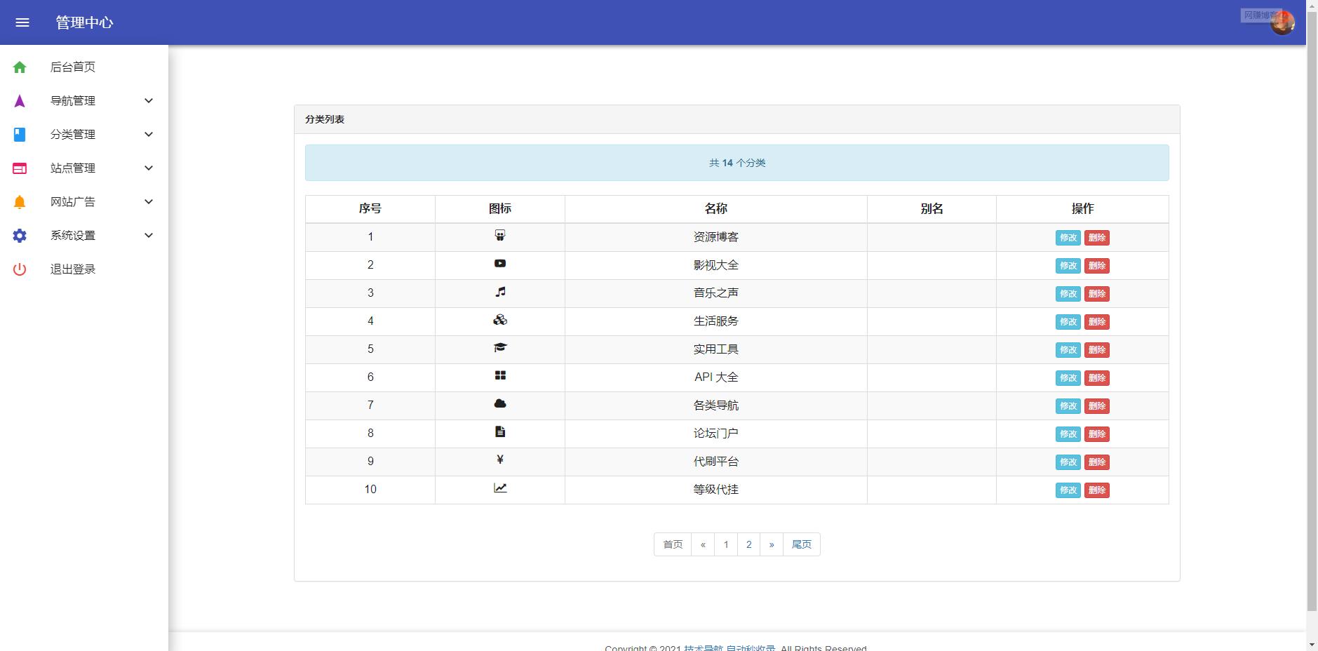Expand the 系统设置 chevron
The width and height of the screenshot is (1318, 651).
pos(149,236)
